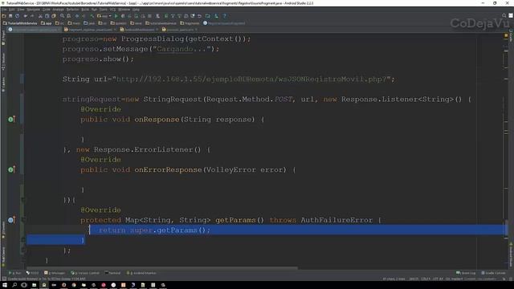Screen dimensions: 514x289
Task: Open the Android Monitor tool window
Action: coord(141,273)
